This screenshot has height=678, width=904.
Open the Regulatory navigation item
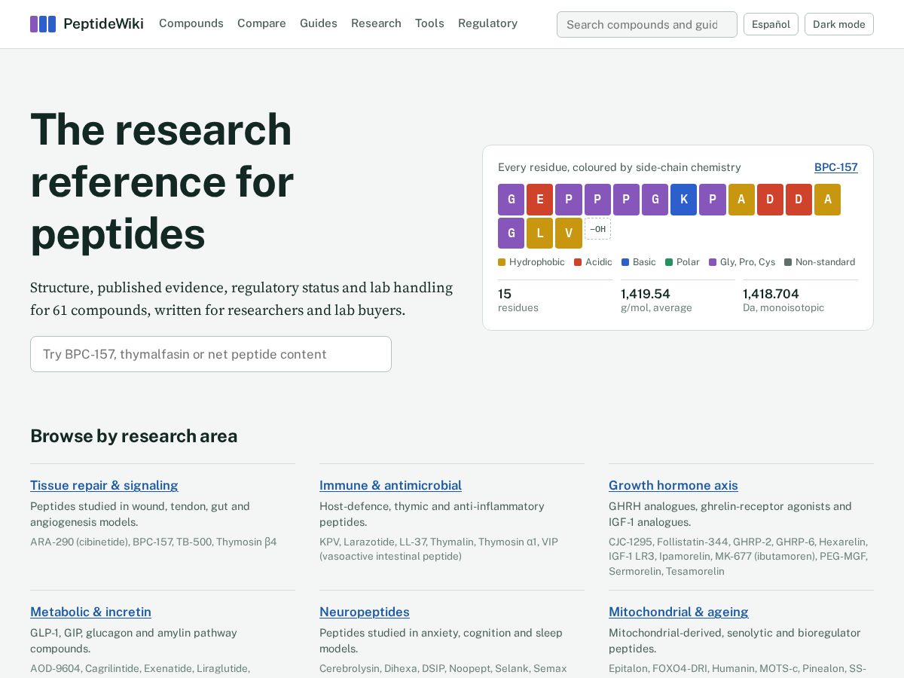[487, 23]
